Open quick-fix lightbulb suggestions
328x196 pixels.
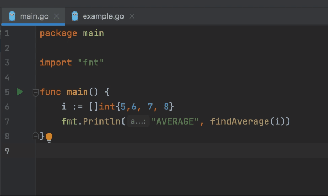49,137
